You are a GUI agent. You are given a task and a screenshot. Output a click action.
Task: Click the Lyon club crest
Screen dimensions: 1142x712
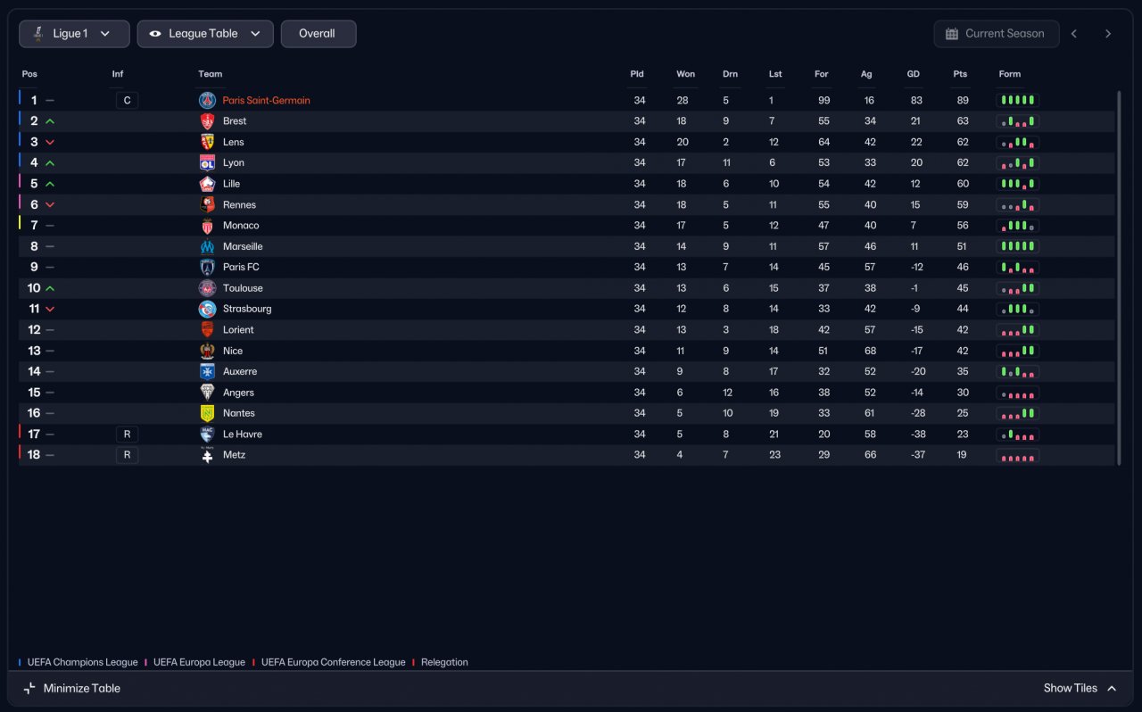207,163
